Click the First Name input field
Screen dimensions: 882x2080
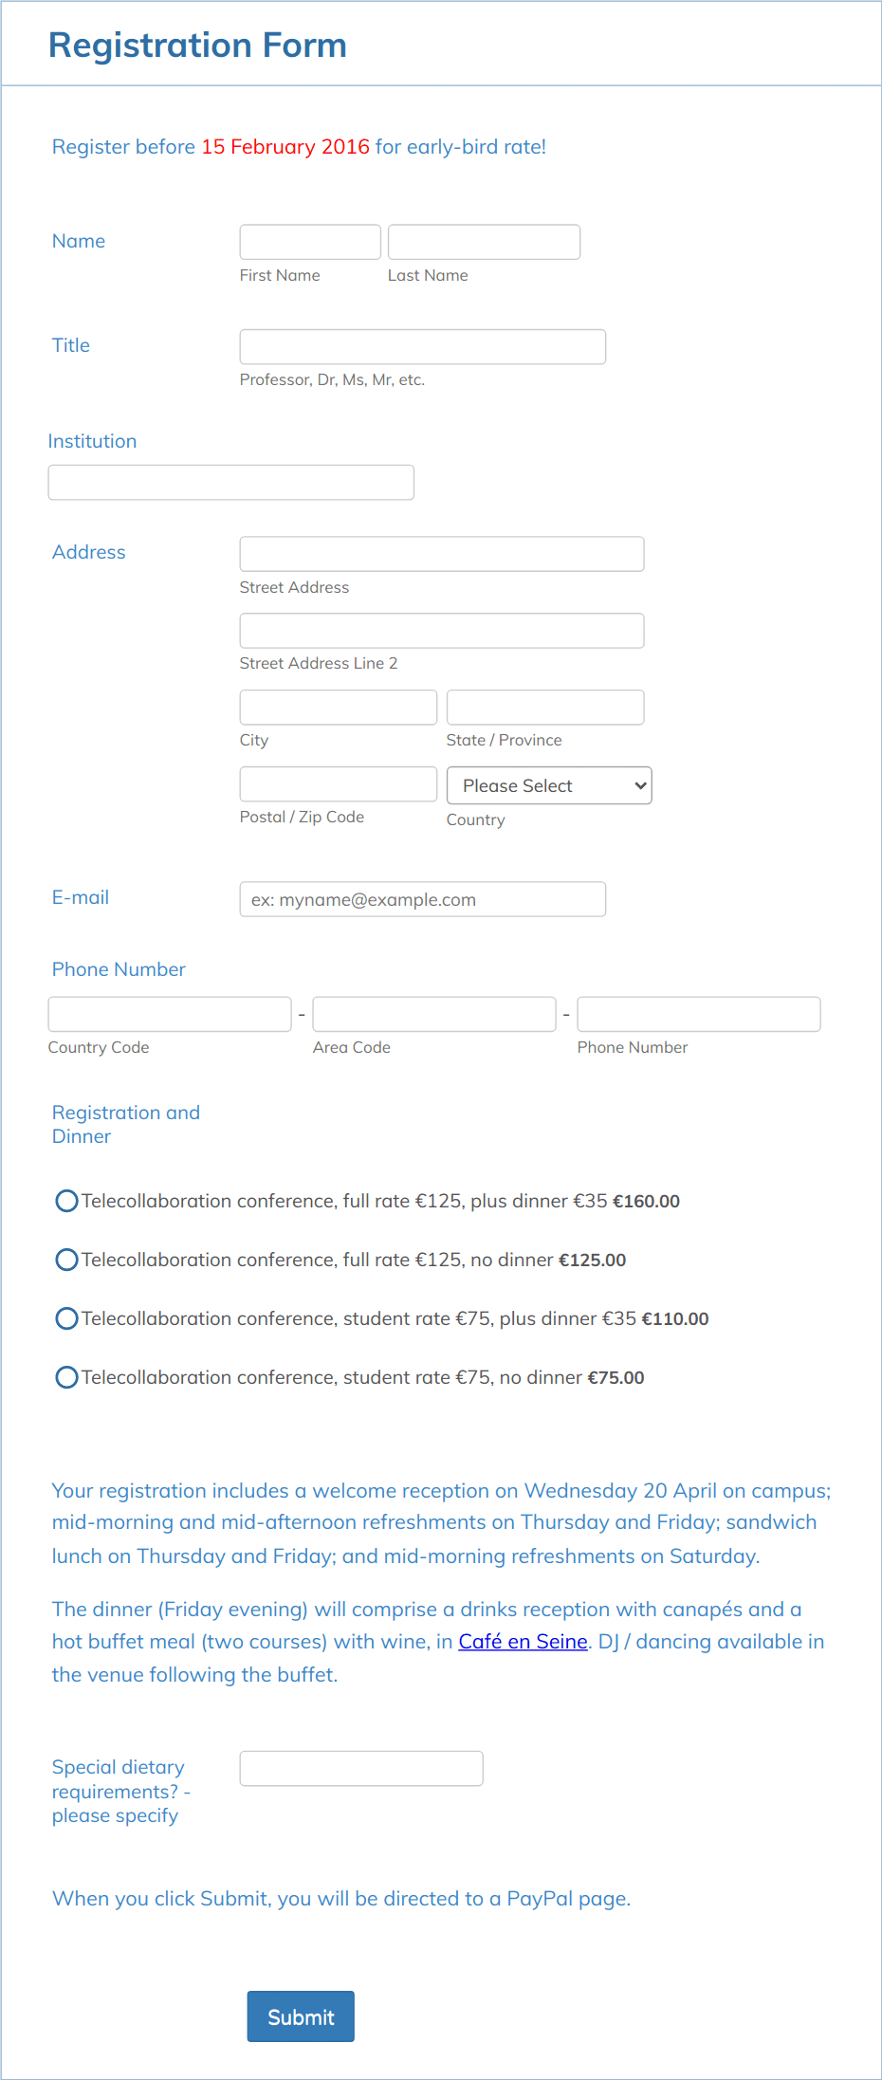[x=309, y=242]
